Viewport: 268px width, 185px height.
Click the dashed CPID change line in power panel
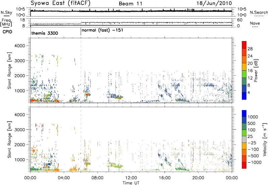tap(81, 70)
